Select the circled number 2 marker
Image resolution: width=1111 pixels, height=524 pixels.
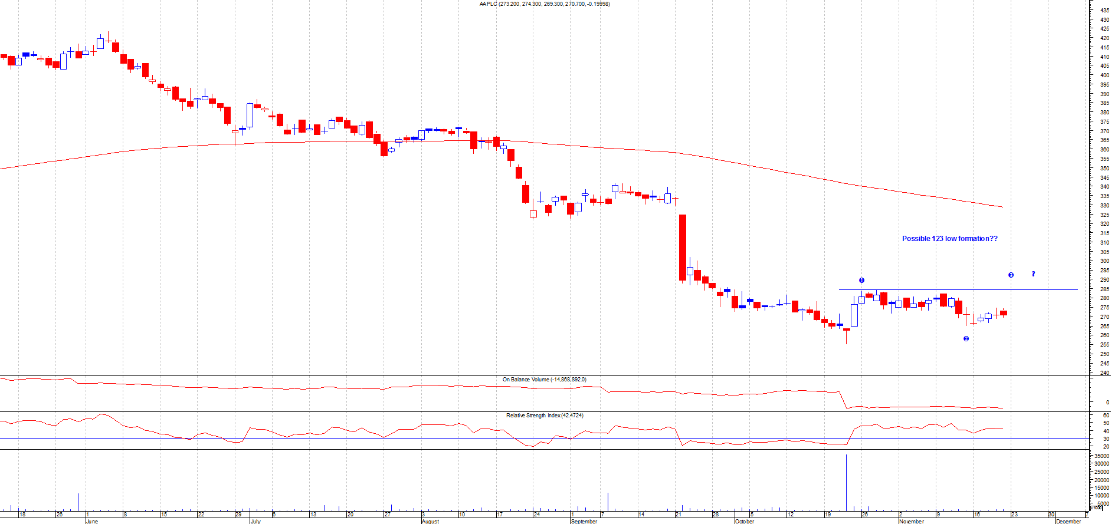966,339
